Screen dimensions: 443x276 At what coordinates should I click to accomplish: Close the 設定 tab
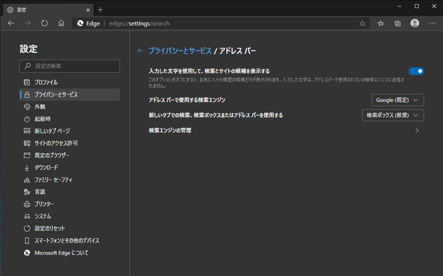click(x=88, y=10)
